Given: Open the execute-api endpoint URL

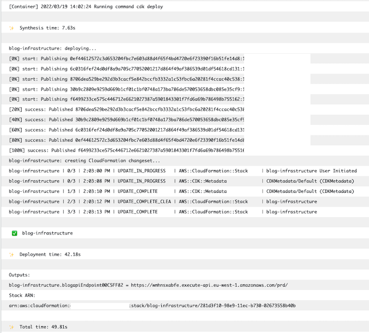Looking at the screenshot, I should tap(209, 285).
